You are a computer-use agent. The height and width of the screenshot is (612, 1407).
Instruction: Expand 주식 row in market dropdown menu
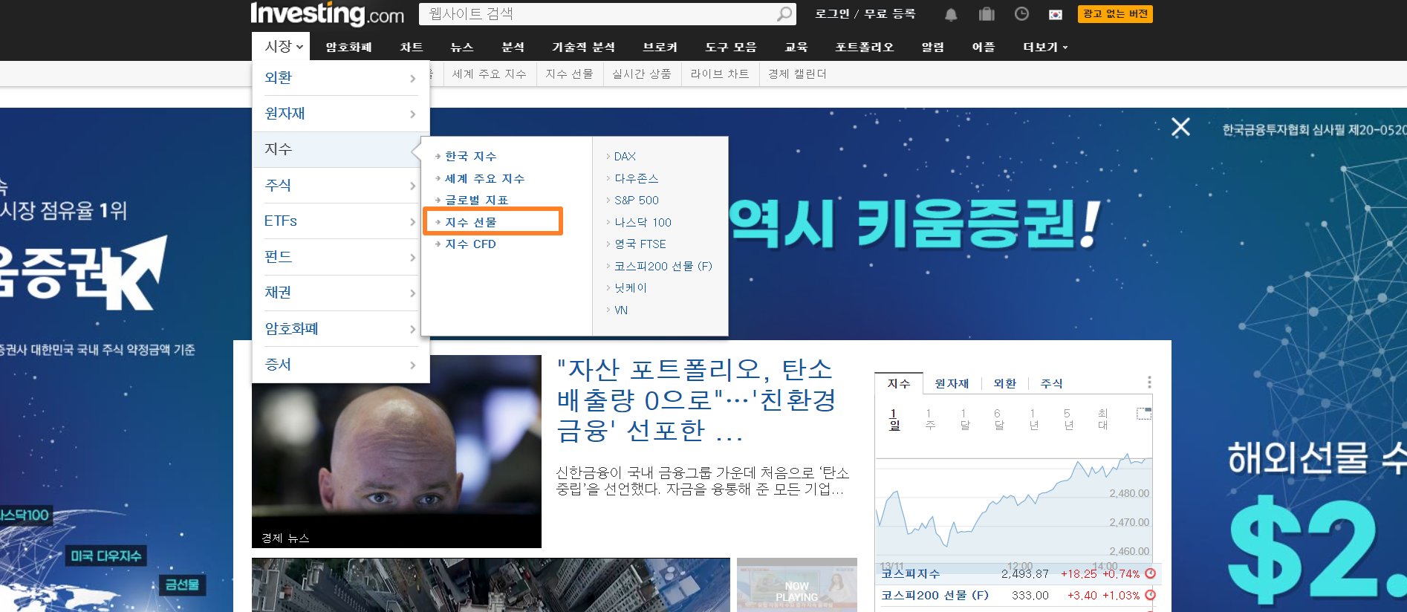[x=340, y=185]
